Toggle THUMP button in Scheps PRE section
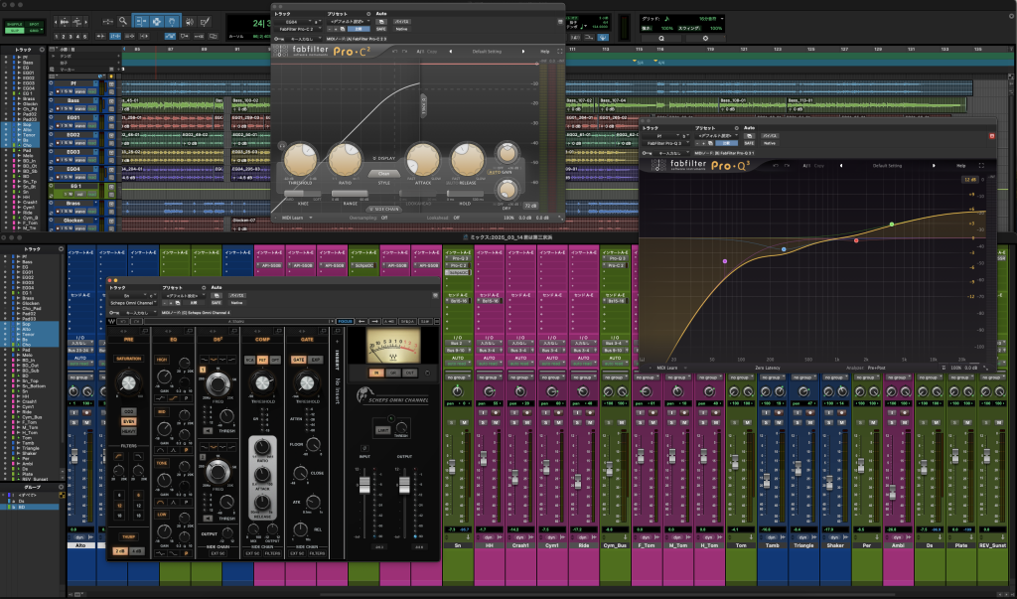1017x599 pixels. coord(128,536)
